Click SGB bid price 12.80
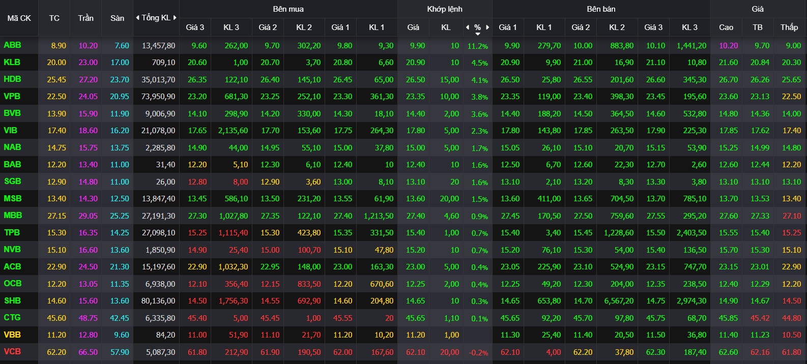The image size is (807, 364). (x=197, y=182)
